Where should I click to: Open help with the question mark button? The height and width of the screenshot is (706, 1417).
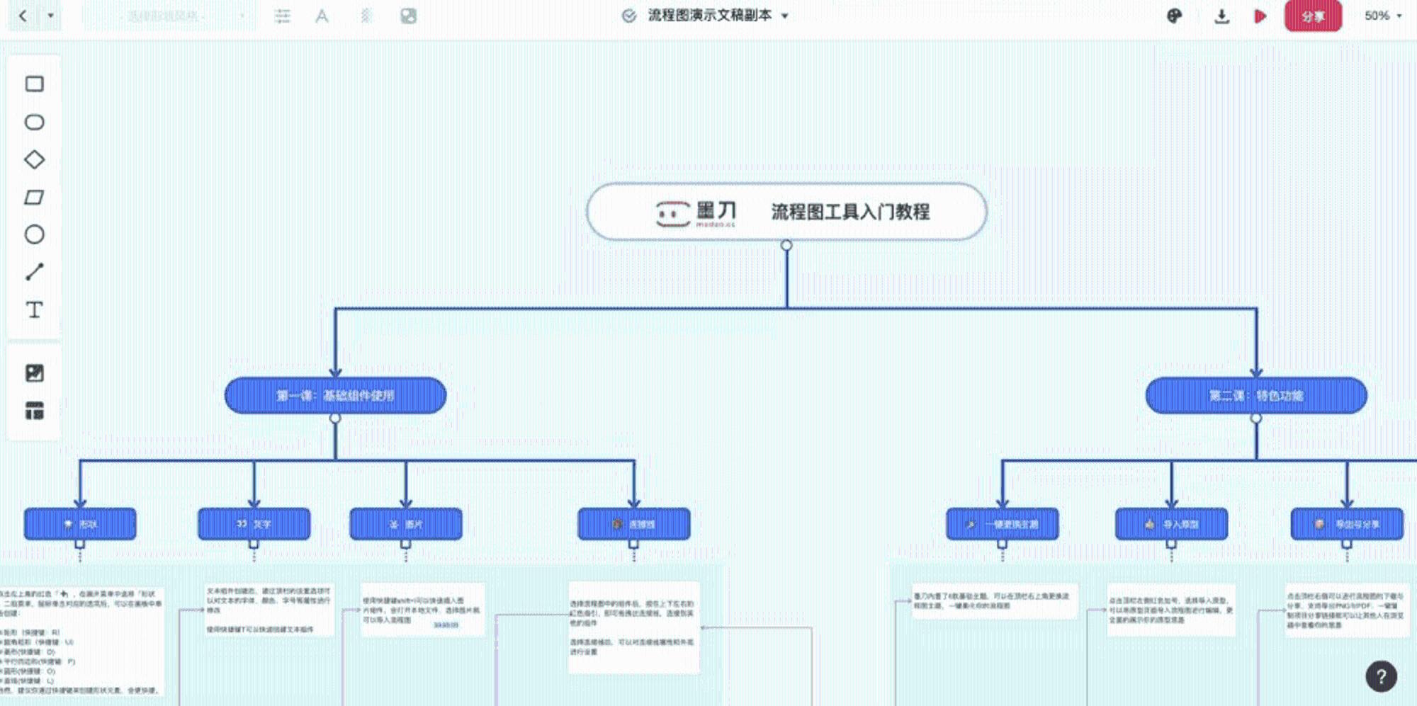tap(1381, 676)
